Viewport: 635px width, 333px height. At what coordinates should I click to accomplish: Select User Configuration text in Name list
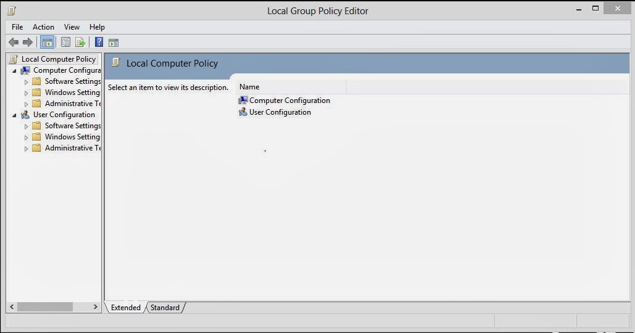(x=280, y=112)
